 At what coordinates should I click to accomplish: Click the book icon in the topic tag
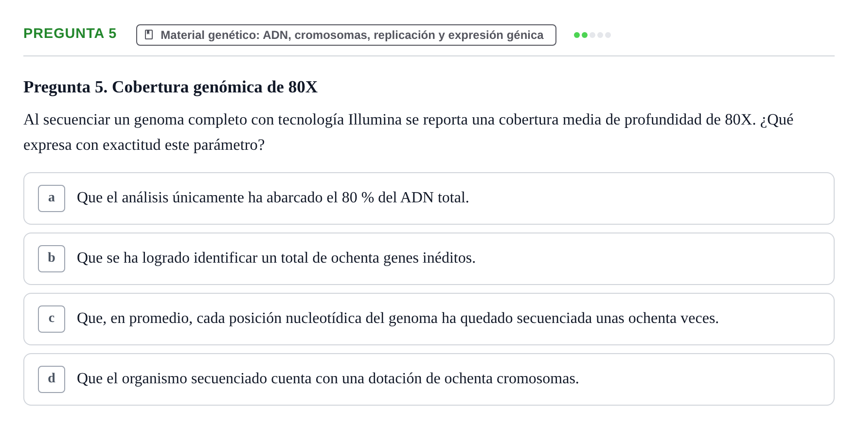[x=149, y=35]
